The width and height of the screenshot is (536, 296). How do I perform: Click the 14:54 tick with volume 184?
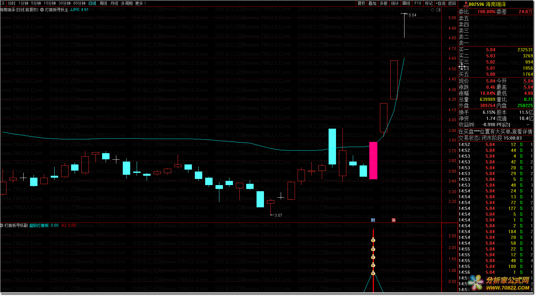click(496, 232)
